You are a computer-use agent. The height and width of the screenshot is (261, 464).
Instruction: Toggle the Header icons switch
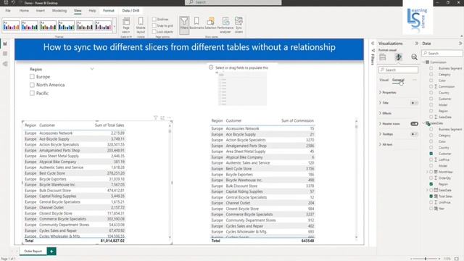[414, 124]
